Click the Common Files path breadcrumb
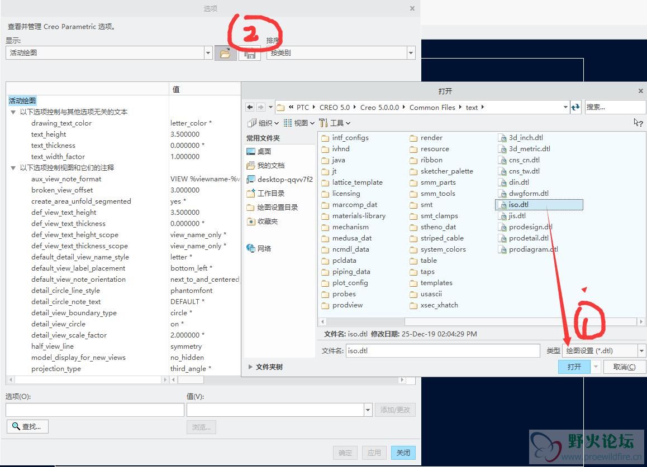 pos(432,107)
